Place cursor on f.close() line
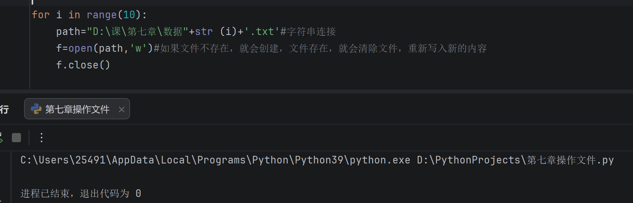Screen dimensions: 633x203 pos(83,65)
